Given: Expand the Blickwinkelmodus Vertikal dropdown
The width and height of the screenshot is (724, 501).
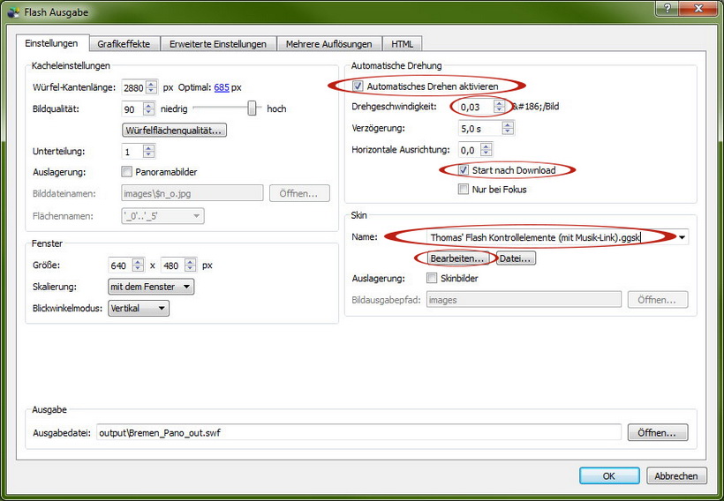Looking at the screenshot, I should pyautogui.click(x=138, y=308).
